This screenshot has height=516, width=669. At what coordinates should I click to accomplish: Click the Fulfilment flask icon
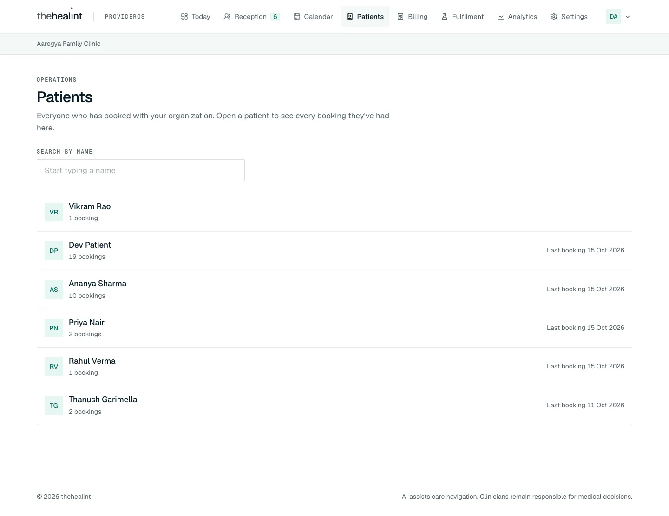click(445, 17)
